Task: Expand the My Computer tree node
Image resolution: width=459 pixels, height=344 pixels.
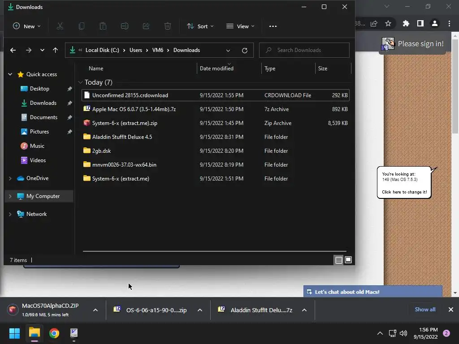Action: pyautogui.click(x=10, y=196)
